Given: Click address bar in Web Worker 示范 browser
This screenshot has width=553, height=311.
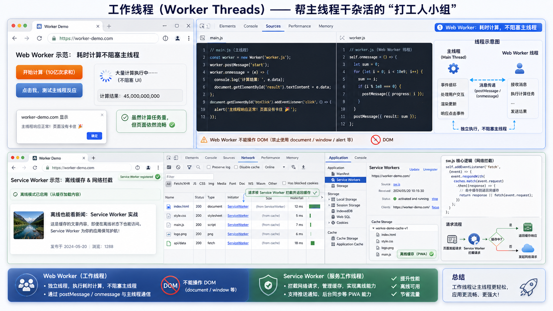Looking at the screenshot, I should (x=104, y=38).
